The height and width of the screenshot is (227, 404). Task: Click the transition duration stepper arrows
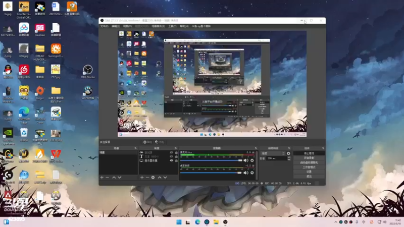coord(289,158)
